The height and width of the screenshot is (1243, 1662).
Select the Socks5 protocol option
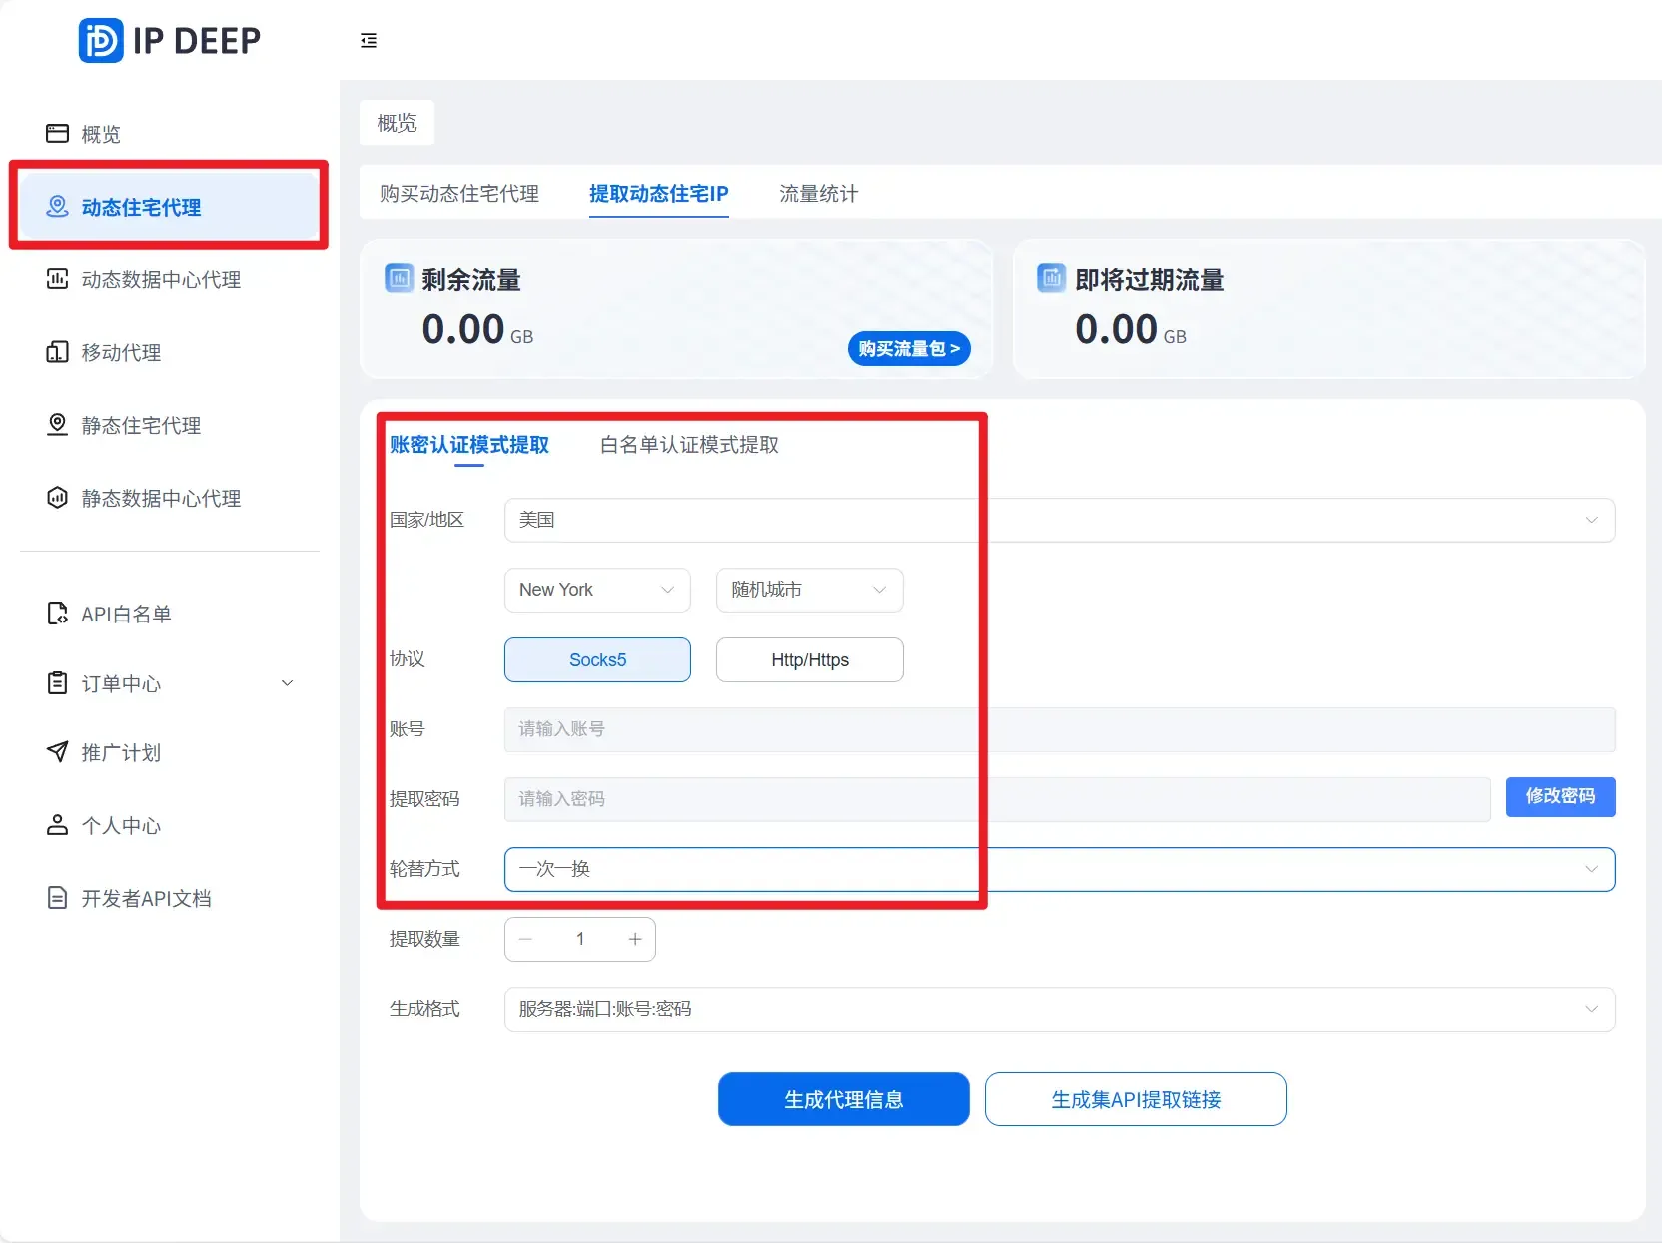pos(596,659)
